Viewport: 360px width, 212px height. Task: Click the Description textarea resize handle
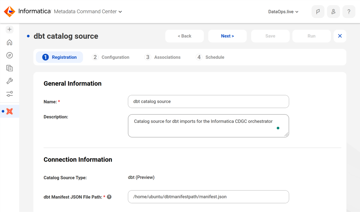(x=286, y=135)
